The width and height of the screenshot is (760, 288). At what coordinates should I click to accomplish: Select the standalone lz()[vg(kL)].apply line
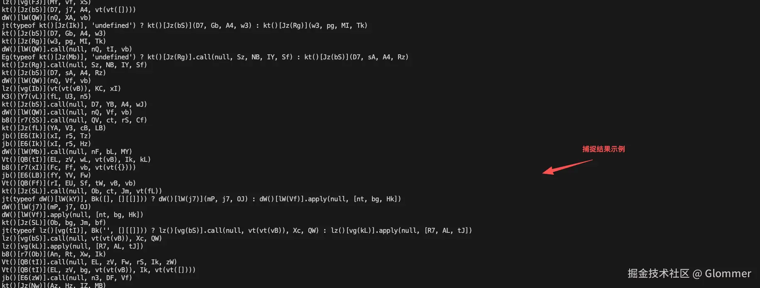pos(73,246)
